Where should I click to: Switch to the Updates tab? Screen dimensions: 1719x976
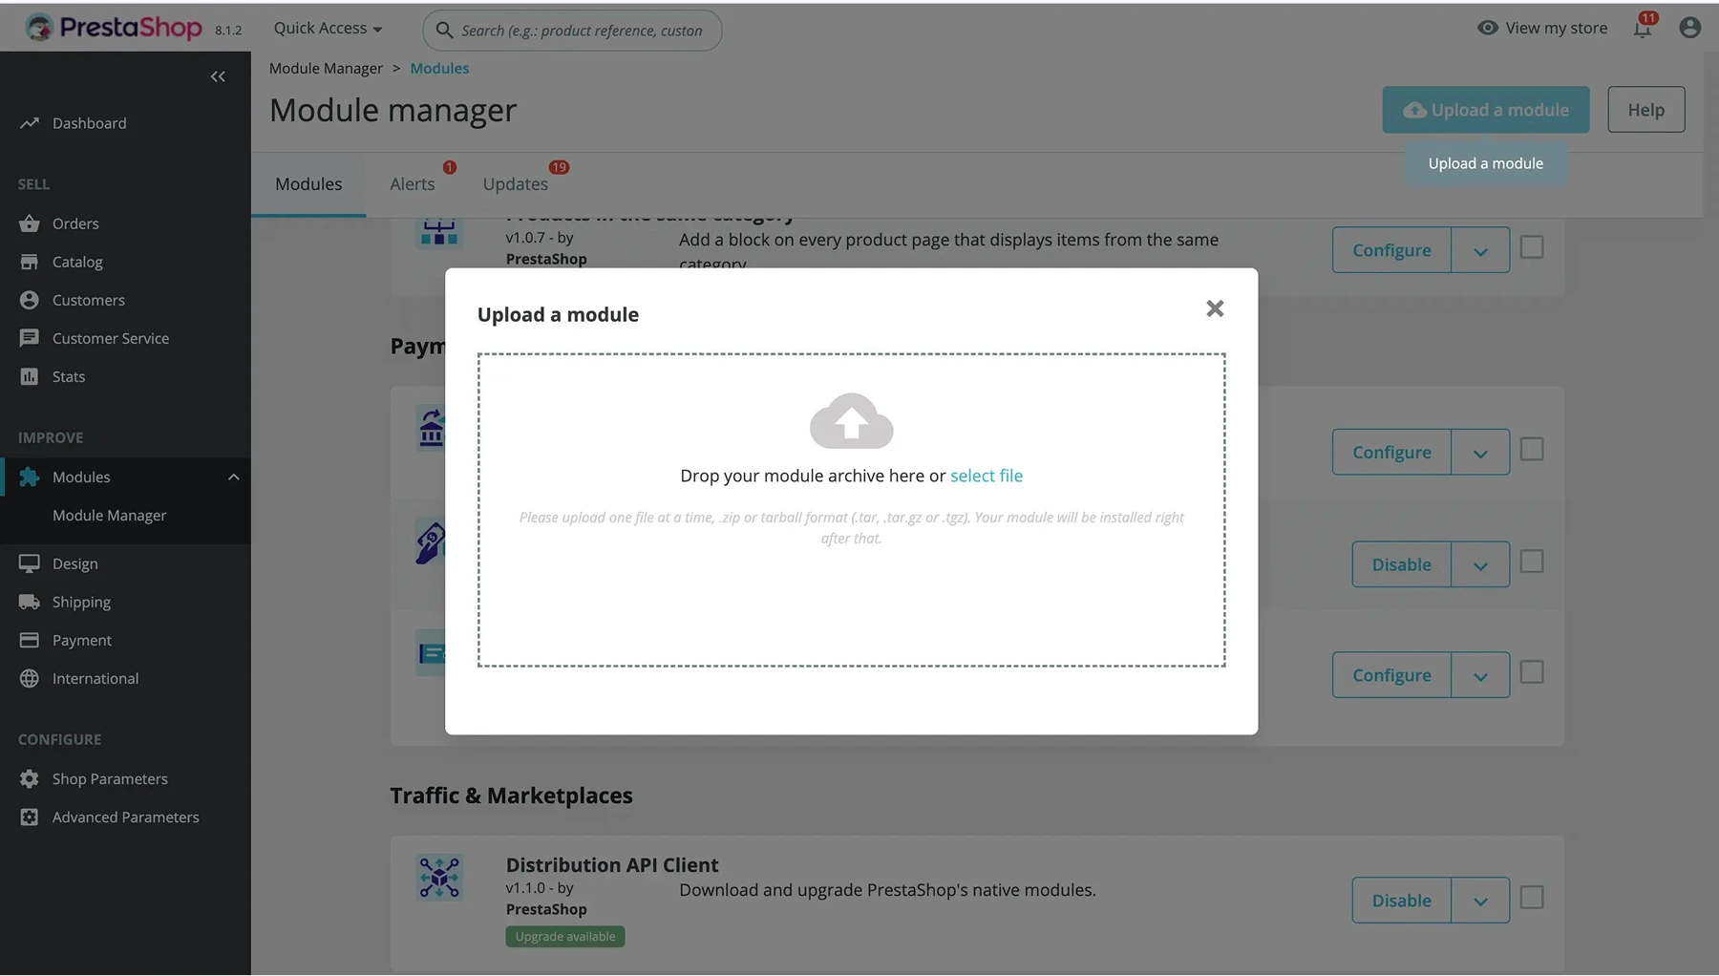[516, 184]
